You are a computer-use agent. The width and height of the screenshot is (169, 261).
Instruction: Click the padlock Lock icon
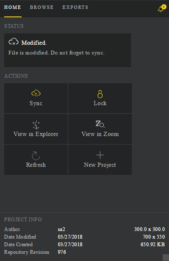pos(100,94)
